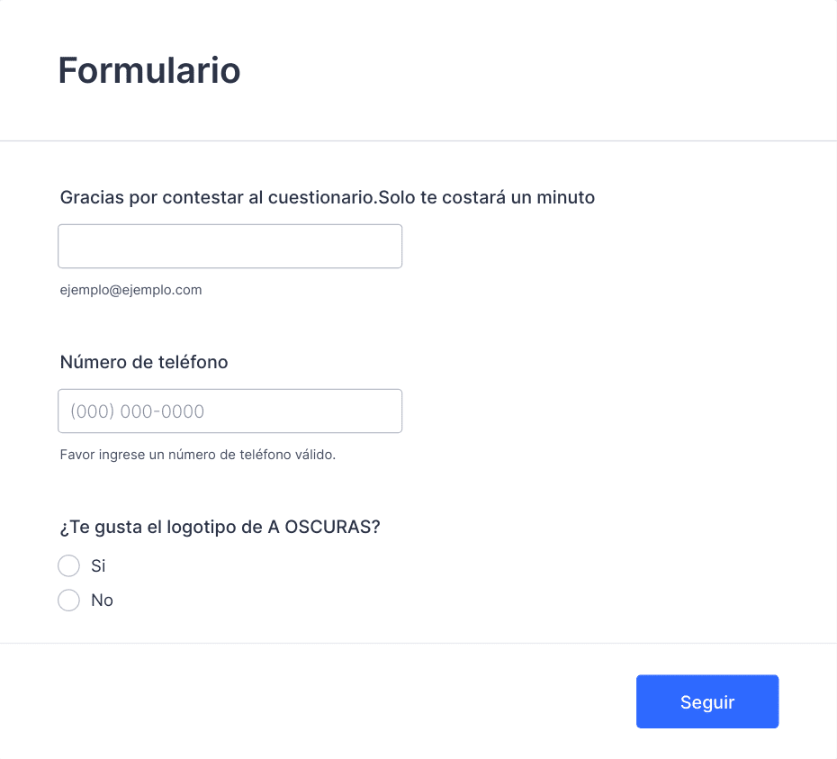Choose Si for liking the A OSCURAS logo

click(x=69, y=565)
